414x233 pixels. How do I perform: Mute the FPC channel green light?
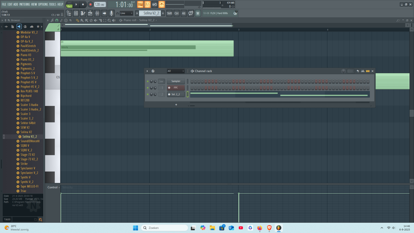coord(148,88)
